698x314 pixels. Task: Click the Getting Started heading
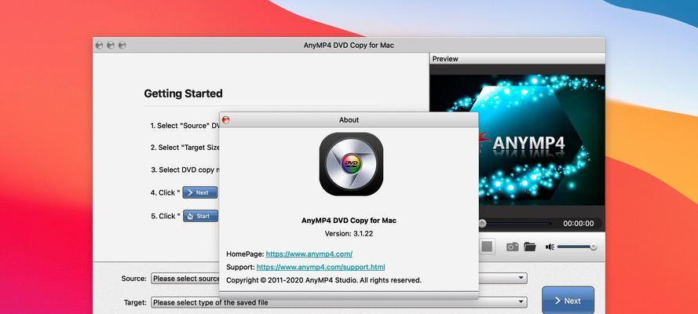coord(183,93)
